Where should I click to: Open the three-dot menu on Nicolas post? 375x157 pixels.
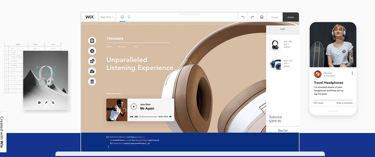click(352, 73)
